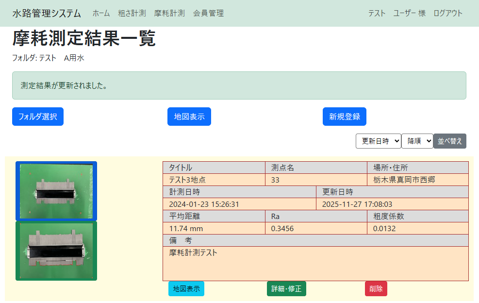This screenshot has height=303, width=479.
Task: Open the 更新日時 sort field dropdown
Action: pos(378,141)
